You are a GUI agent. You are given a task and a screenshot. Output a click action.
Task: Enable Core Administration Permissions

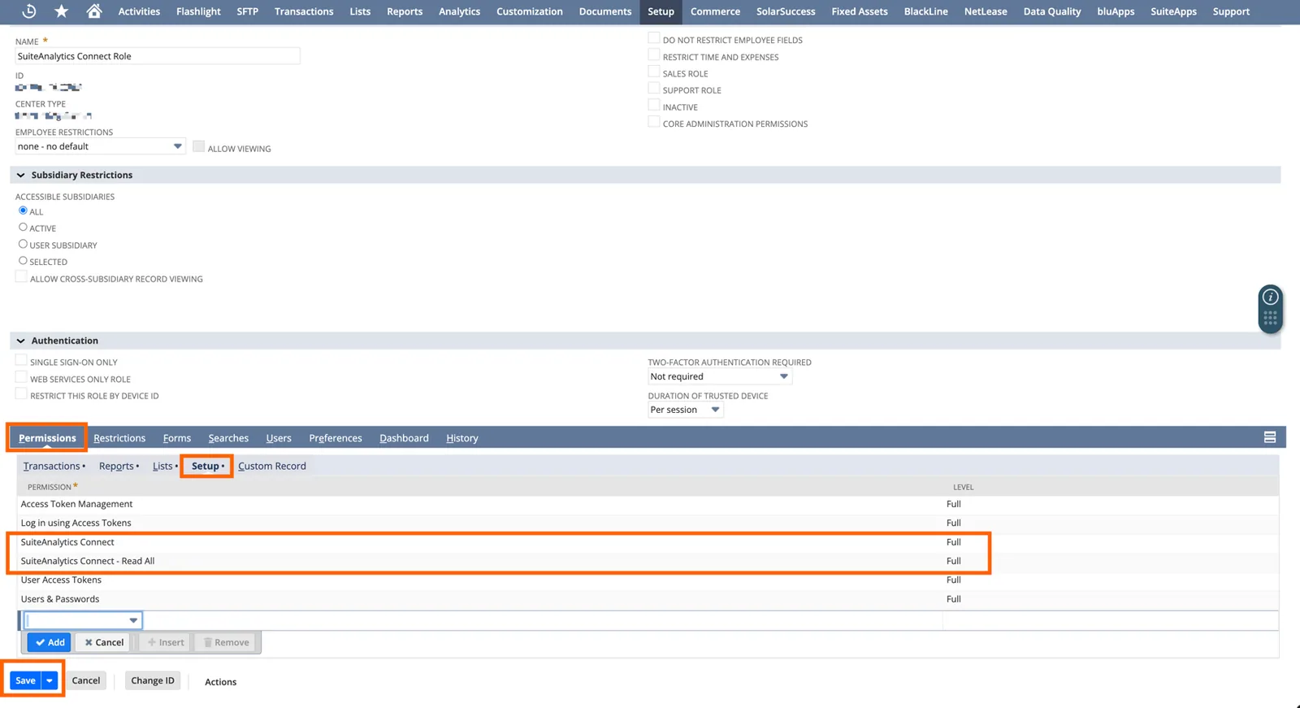654,123
